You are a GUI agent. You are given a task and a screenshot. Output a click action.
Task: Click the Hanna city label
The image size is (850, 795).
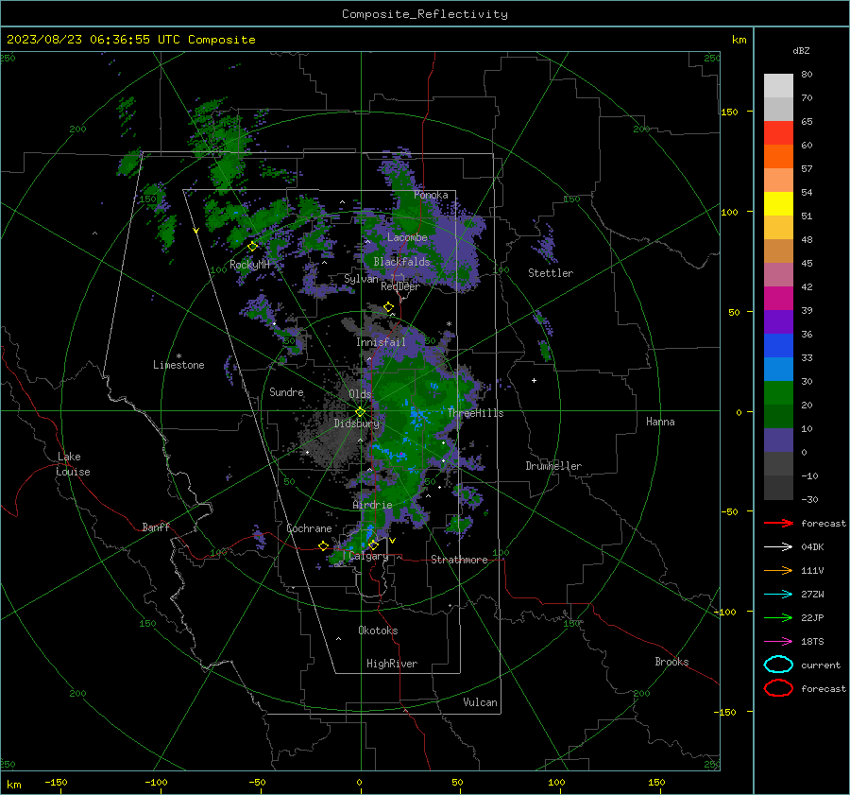(660, 422)
